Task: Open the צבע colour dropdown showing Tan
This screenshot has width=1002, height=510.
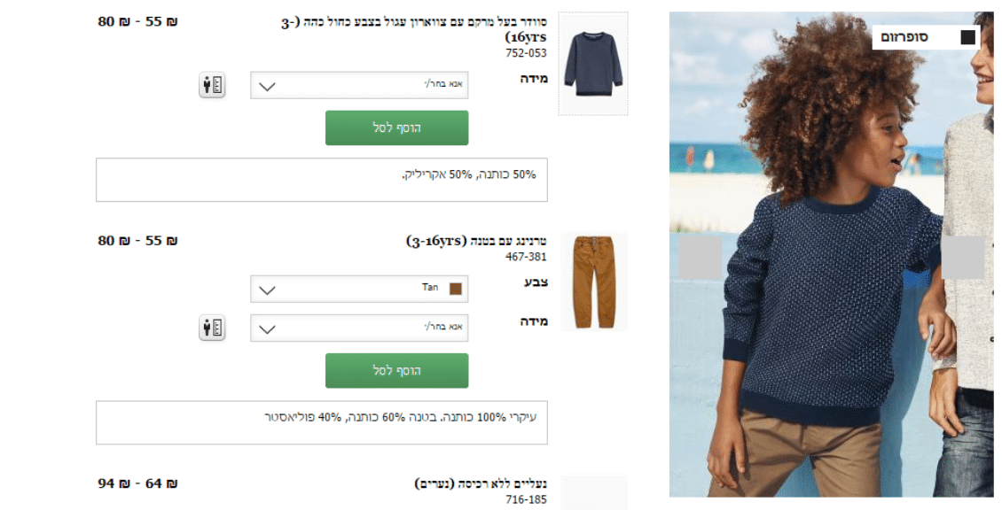Action: (359, 289)
